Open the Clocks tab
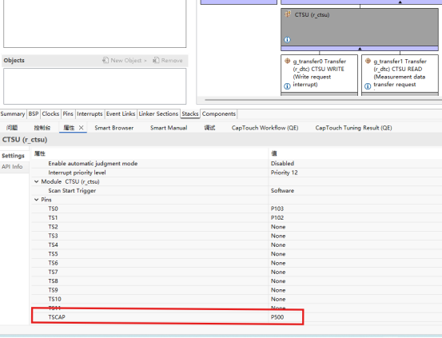Viewport: 442px width, 338px height. pyautogui.click(x=50, y=114)
